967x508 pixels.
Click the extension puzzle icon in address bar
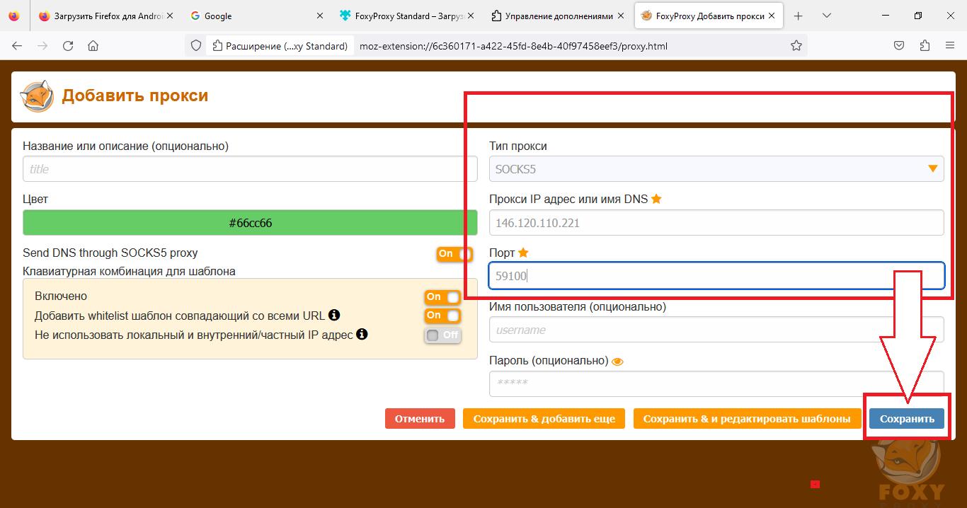point(217,46)
